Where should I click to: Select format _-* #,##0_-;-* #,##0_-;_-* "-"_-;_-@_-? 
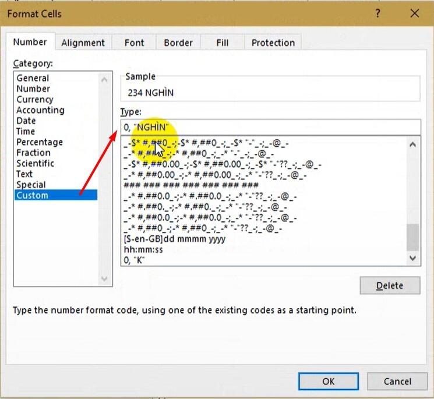199,154
